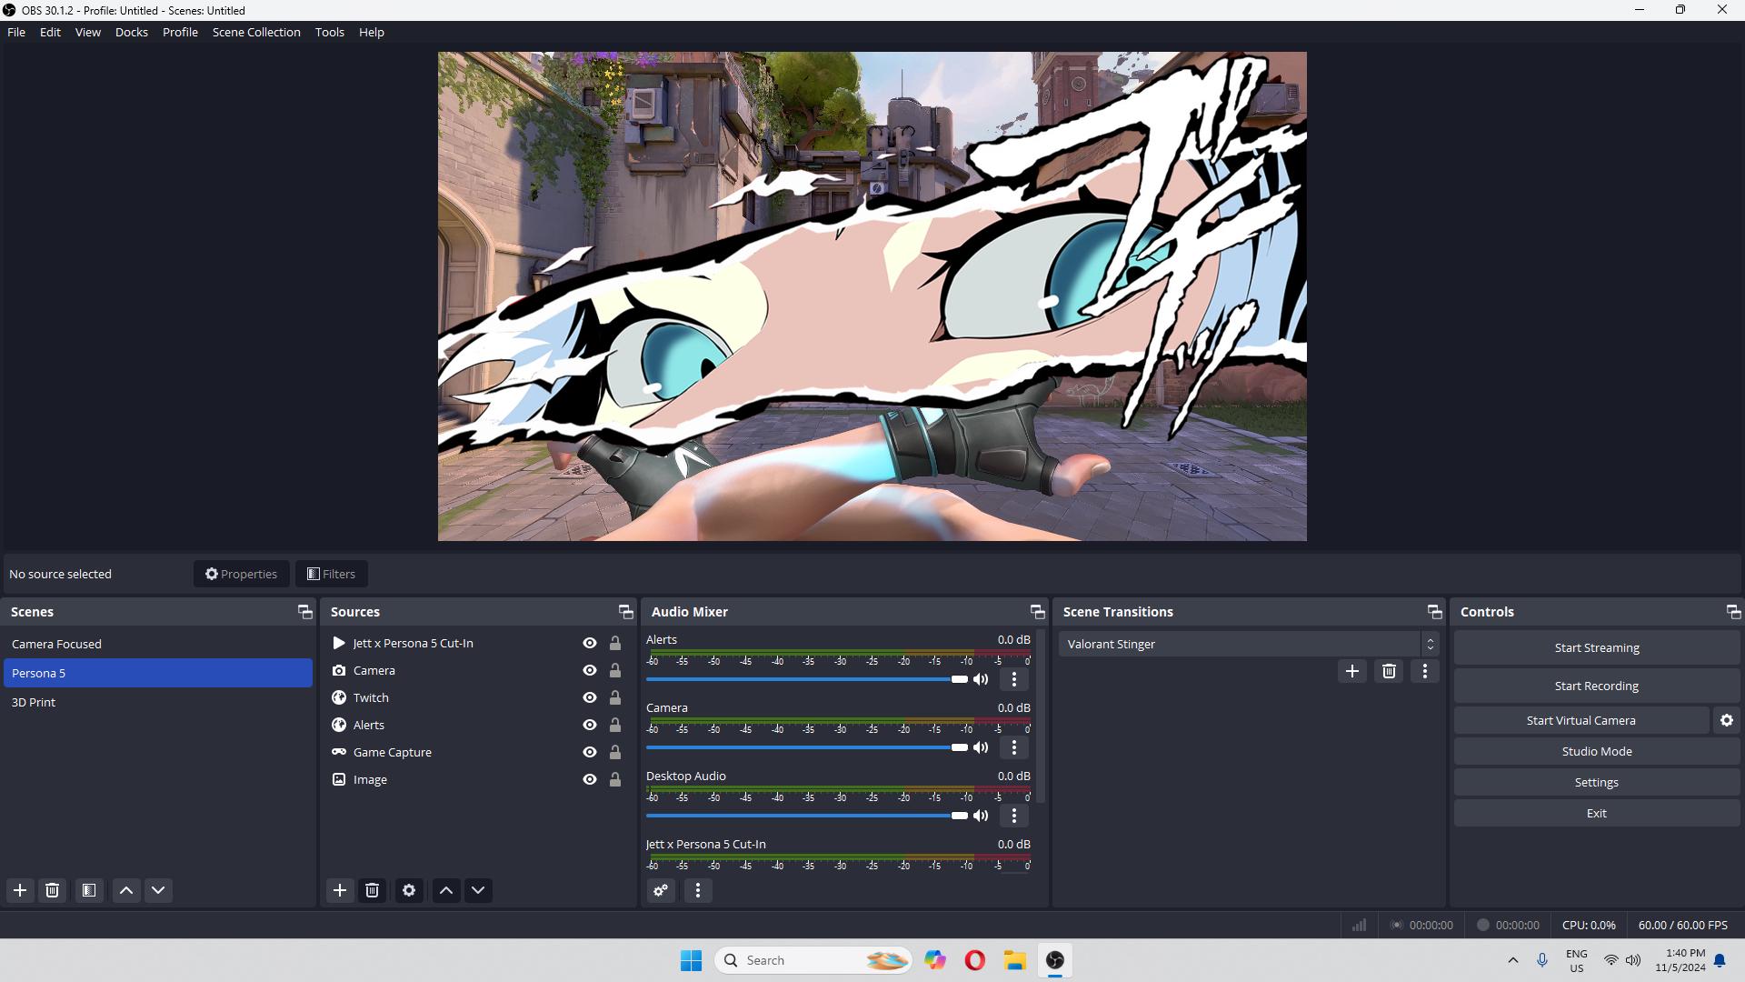Click Start Streaming

[1596, 646]
